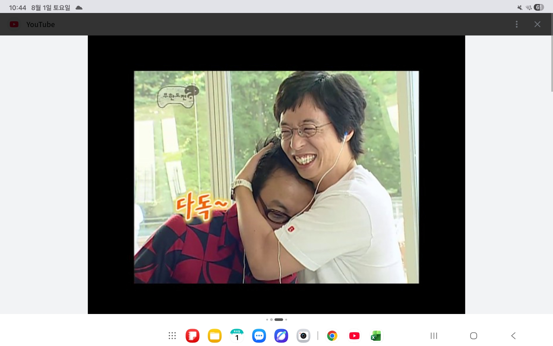Tap the YouTube logo in the header

tap(14, 25)
